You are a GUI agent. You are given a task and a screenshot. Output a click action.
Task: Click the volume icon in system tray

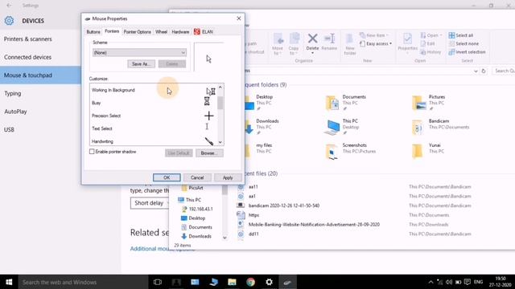tap(449, 282)
